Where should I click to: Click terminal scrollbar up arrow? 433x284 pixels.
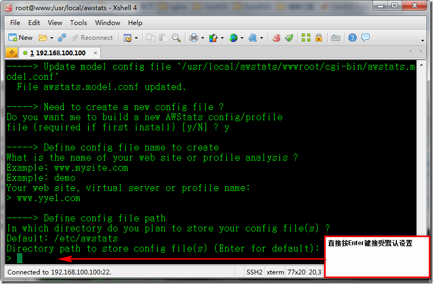click(421, 65)
